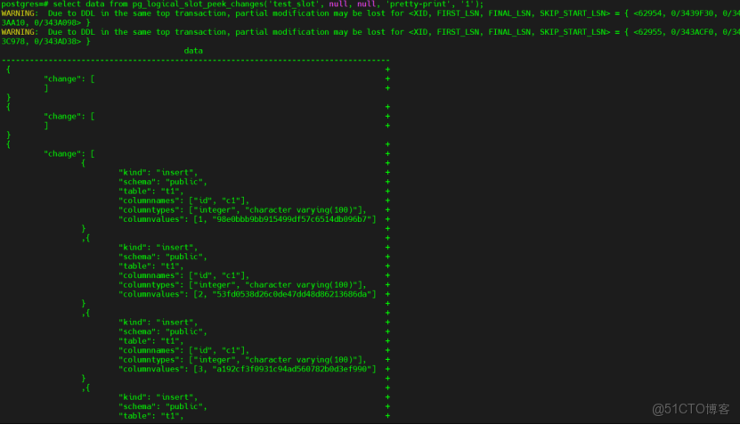740x425 pixels.
Task: Select the XID value 62954 in the warning
Action: [x=650, y=13]
